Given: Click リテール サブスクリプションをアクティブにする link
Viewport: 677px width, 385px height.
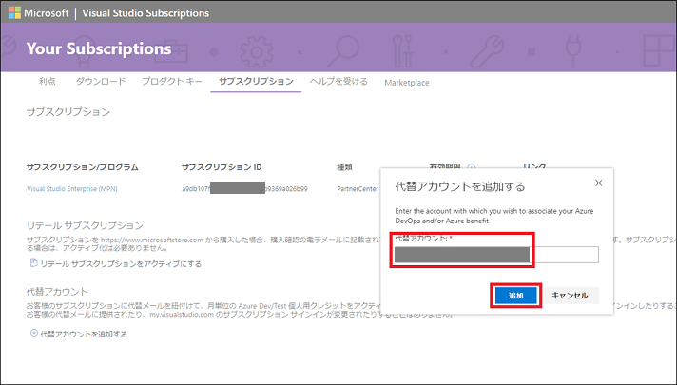Looking at the screenshot, I should 121,263.
